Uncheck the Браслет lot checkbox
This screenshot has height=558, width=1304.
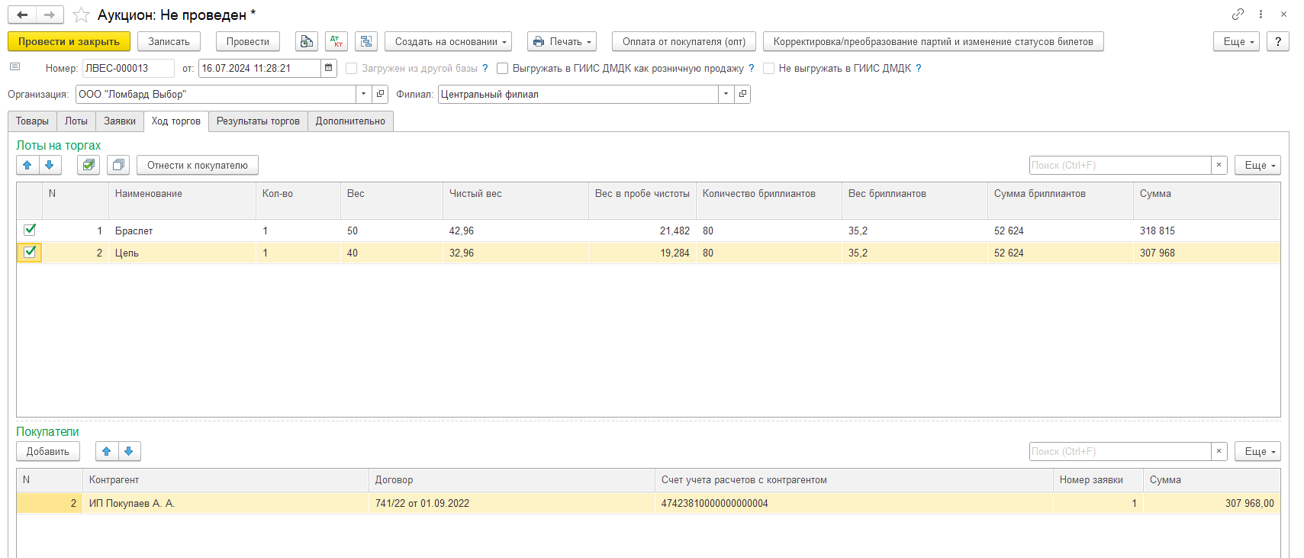pos(30,230)
